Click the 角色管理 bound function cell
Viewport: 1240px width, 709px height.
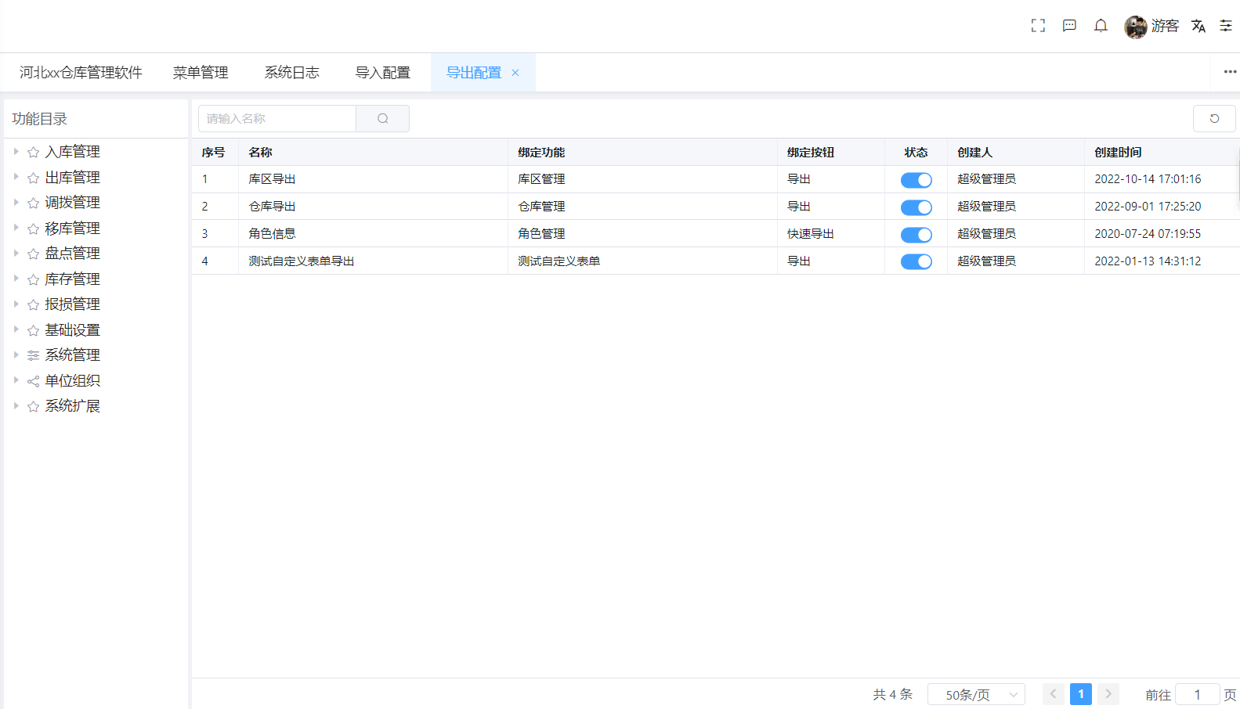pos(541,234)
